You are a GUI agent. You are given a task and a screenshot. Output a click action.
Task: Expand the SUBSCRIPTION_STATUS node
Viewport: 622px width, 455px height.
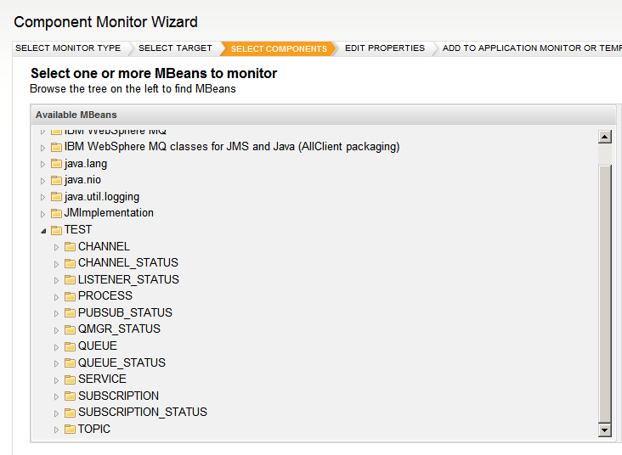pos(56,413)
